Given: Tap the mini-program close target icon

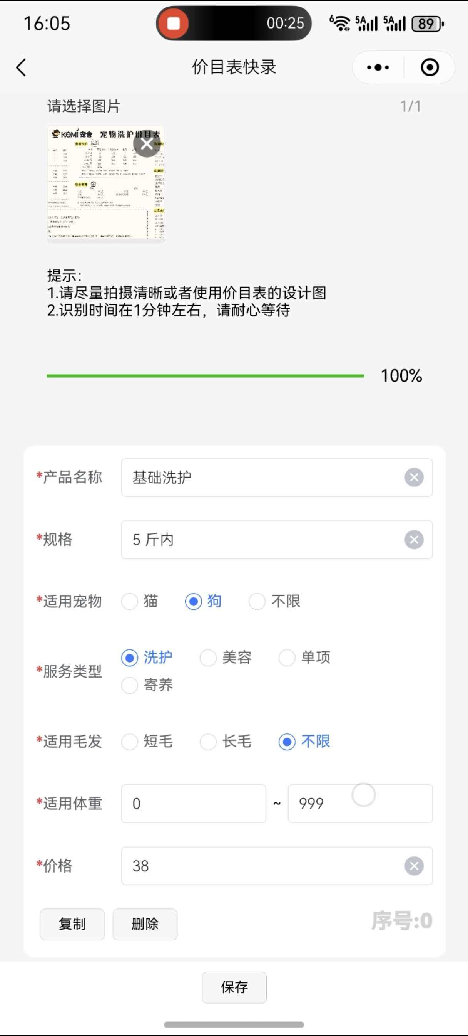Looking at the screenshot, I should pos(430,67).
